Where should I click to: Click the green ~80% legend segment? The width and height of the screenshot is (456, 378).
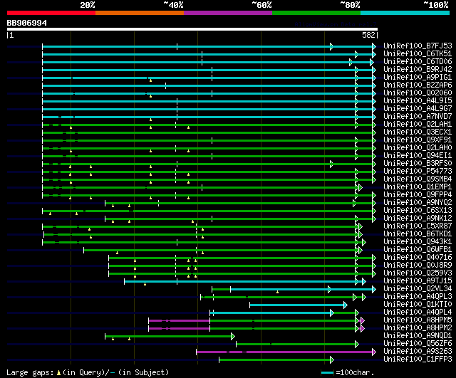click(x=316, y=13)
